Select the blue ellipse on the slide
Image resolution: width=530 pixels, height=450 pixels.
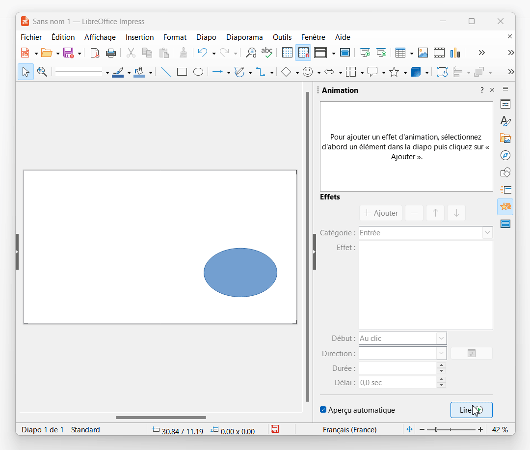click(x=240, y=272)
